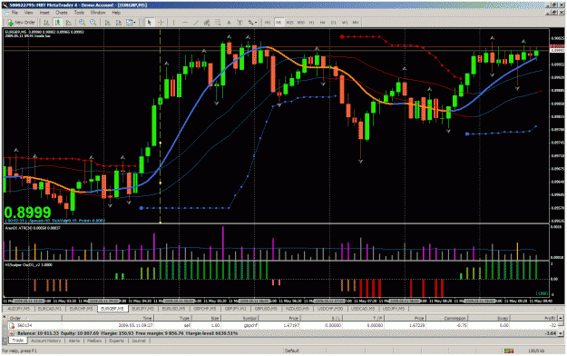Switch chart to W1 timeframe
The image size is (567, 356).
(345, 23)
